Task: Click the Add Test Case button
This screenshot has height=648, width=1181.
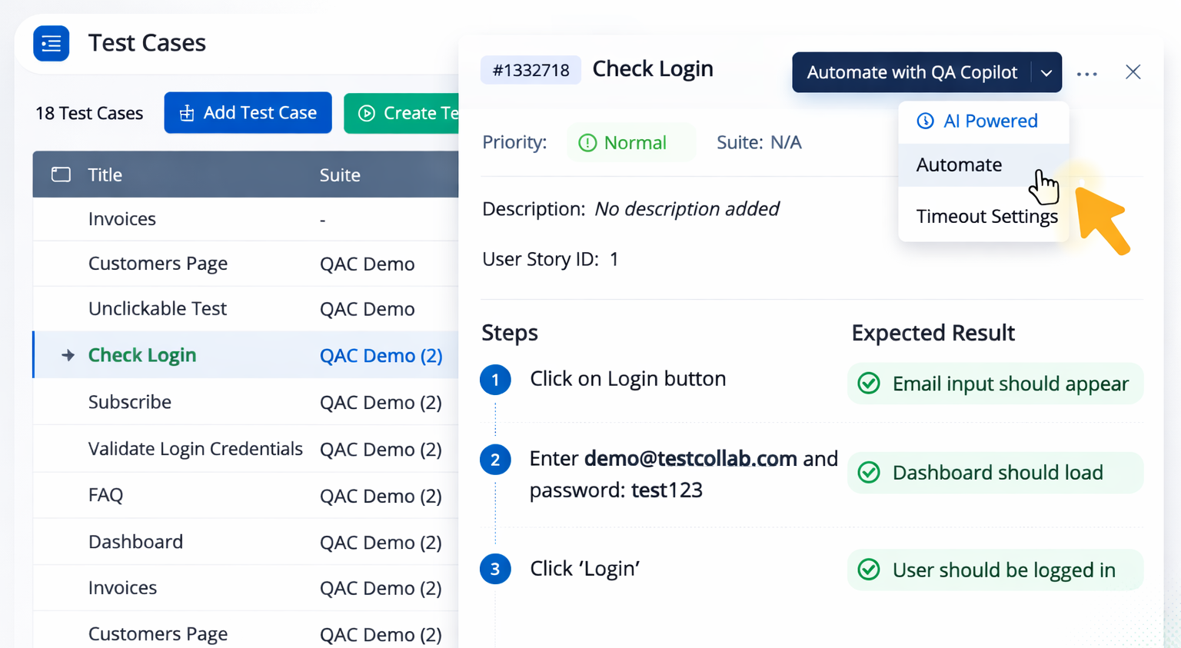Action: coord(248,112)
